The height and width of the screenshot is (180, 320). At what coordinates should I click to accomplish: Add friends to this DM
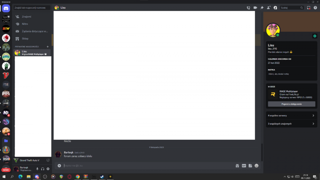click(x=268, y=8)
